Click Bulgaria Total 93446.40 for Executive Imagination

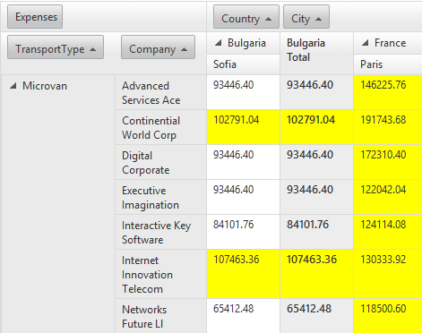point(316,197)
